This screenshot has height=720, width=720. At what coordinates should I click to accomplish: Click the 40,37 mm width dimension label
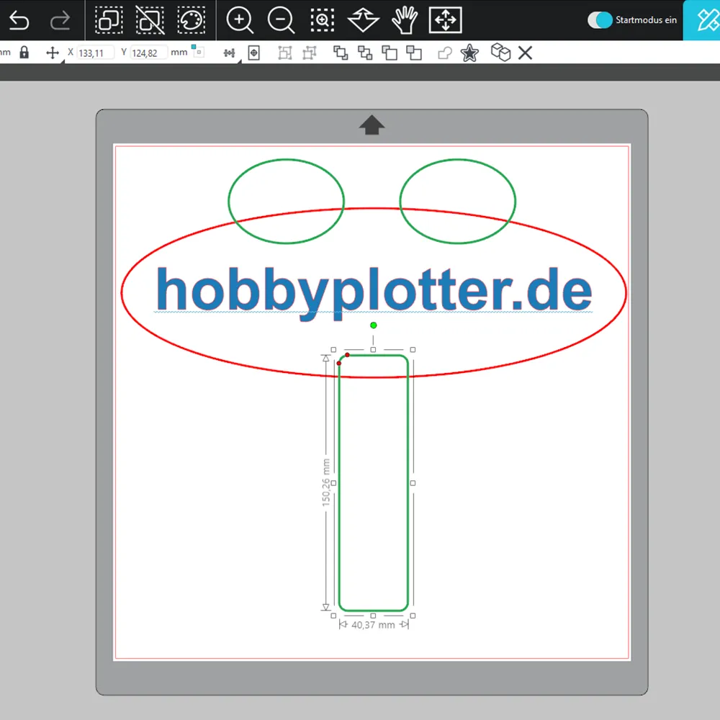[x=373, y=625]
